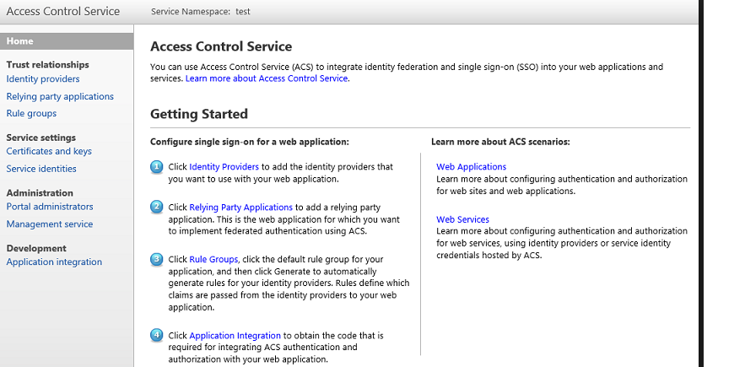
Task: Select Home in the sidebar
Action: 67,41
